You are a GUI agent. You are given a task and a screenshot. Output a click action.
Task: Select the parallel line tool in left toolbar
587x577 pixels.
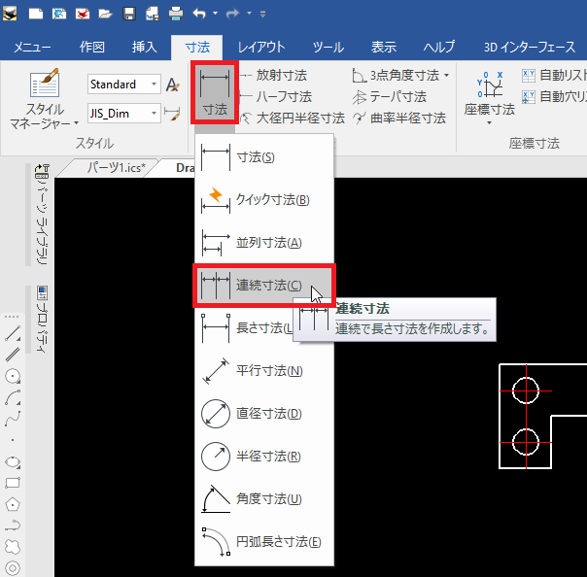[13, 354]
